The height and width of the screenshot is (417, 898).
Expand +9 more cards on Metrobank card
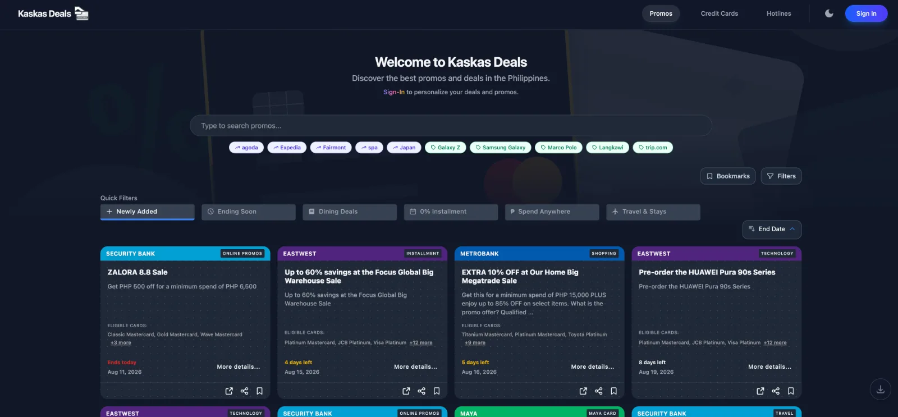(x=475, y=343)
